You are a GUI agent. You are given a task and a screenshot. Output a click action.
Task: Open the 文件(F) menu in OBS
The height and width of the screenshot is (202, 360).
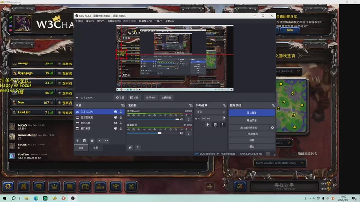(x=79, y=21)
